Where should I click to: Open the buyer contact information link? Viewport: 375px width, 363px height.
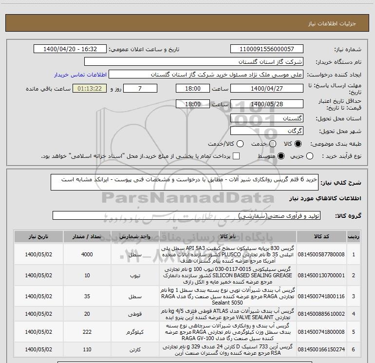point(80,75)
